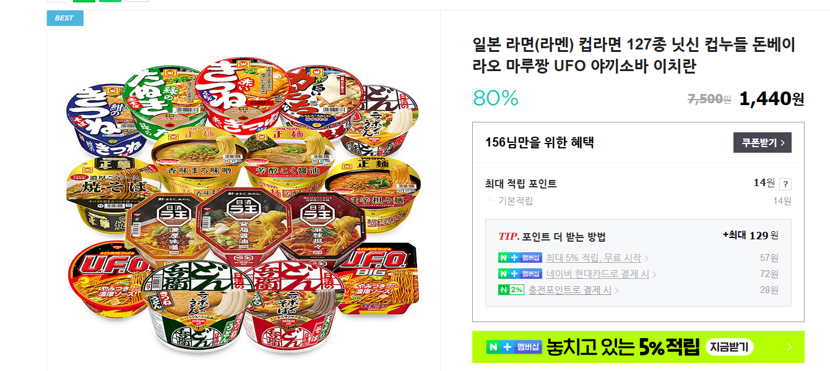830x371 pixels.
Task: Expand the chevron after 네이버 현대카드로 결제 시
Action: click(654, 275)
